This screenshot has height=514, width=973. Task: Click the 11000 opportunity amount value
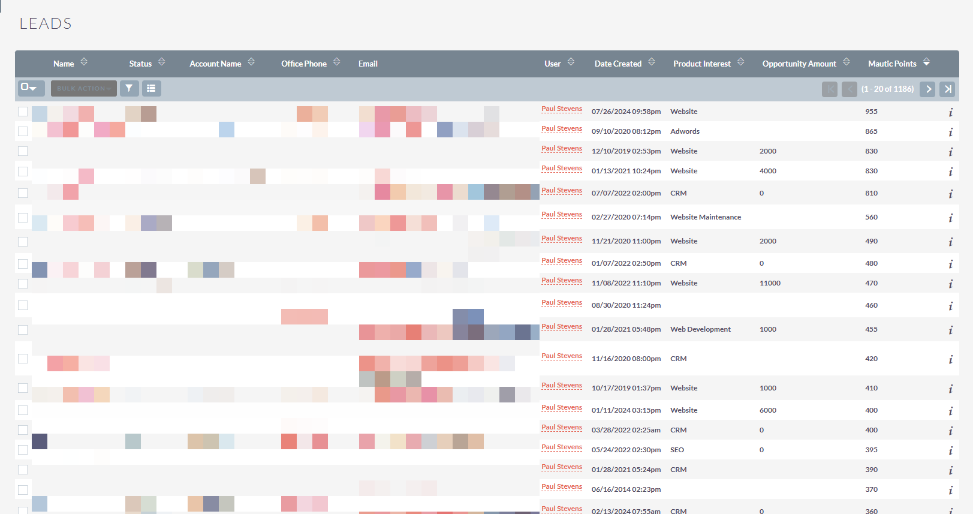point(770,283)
